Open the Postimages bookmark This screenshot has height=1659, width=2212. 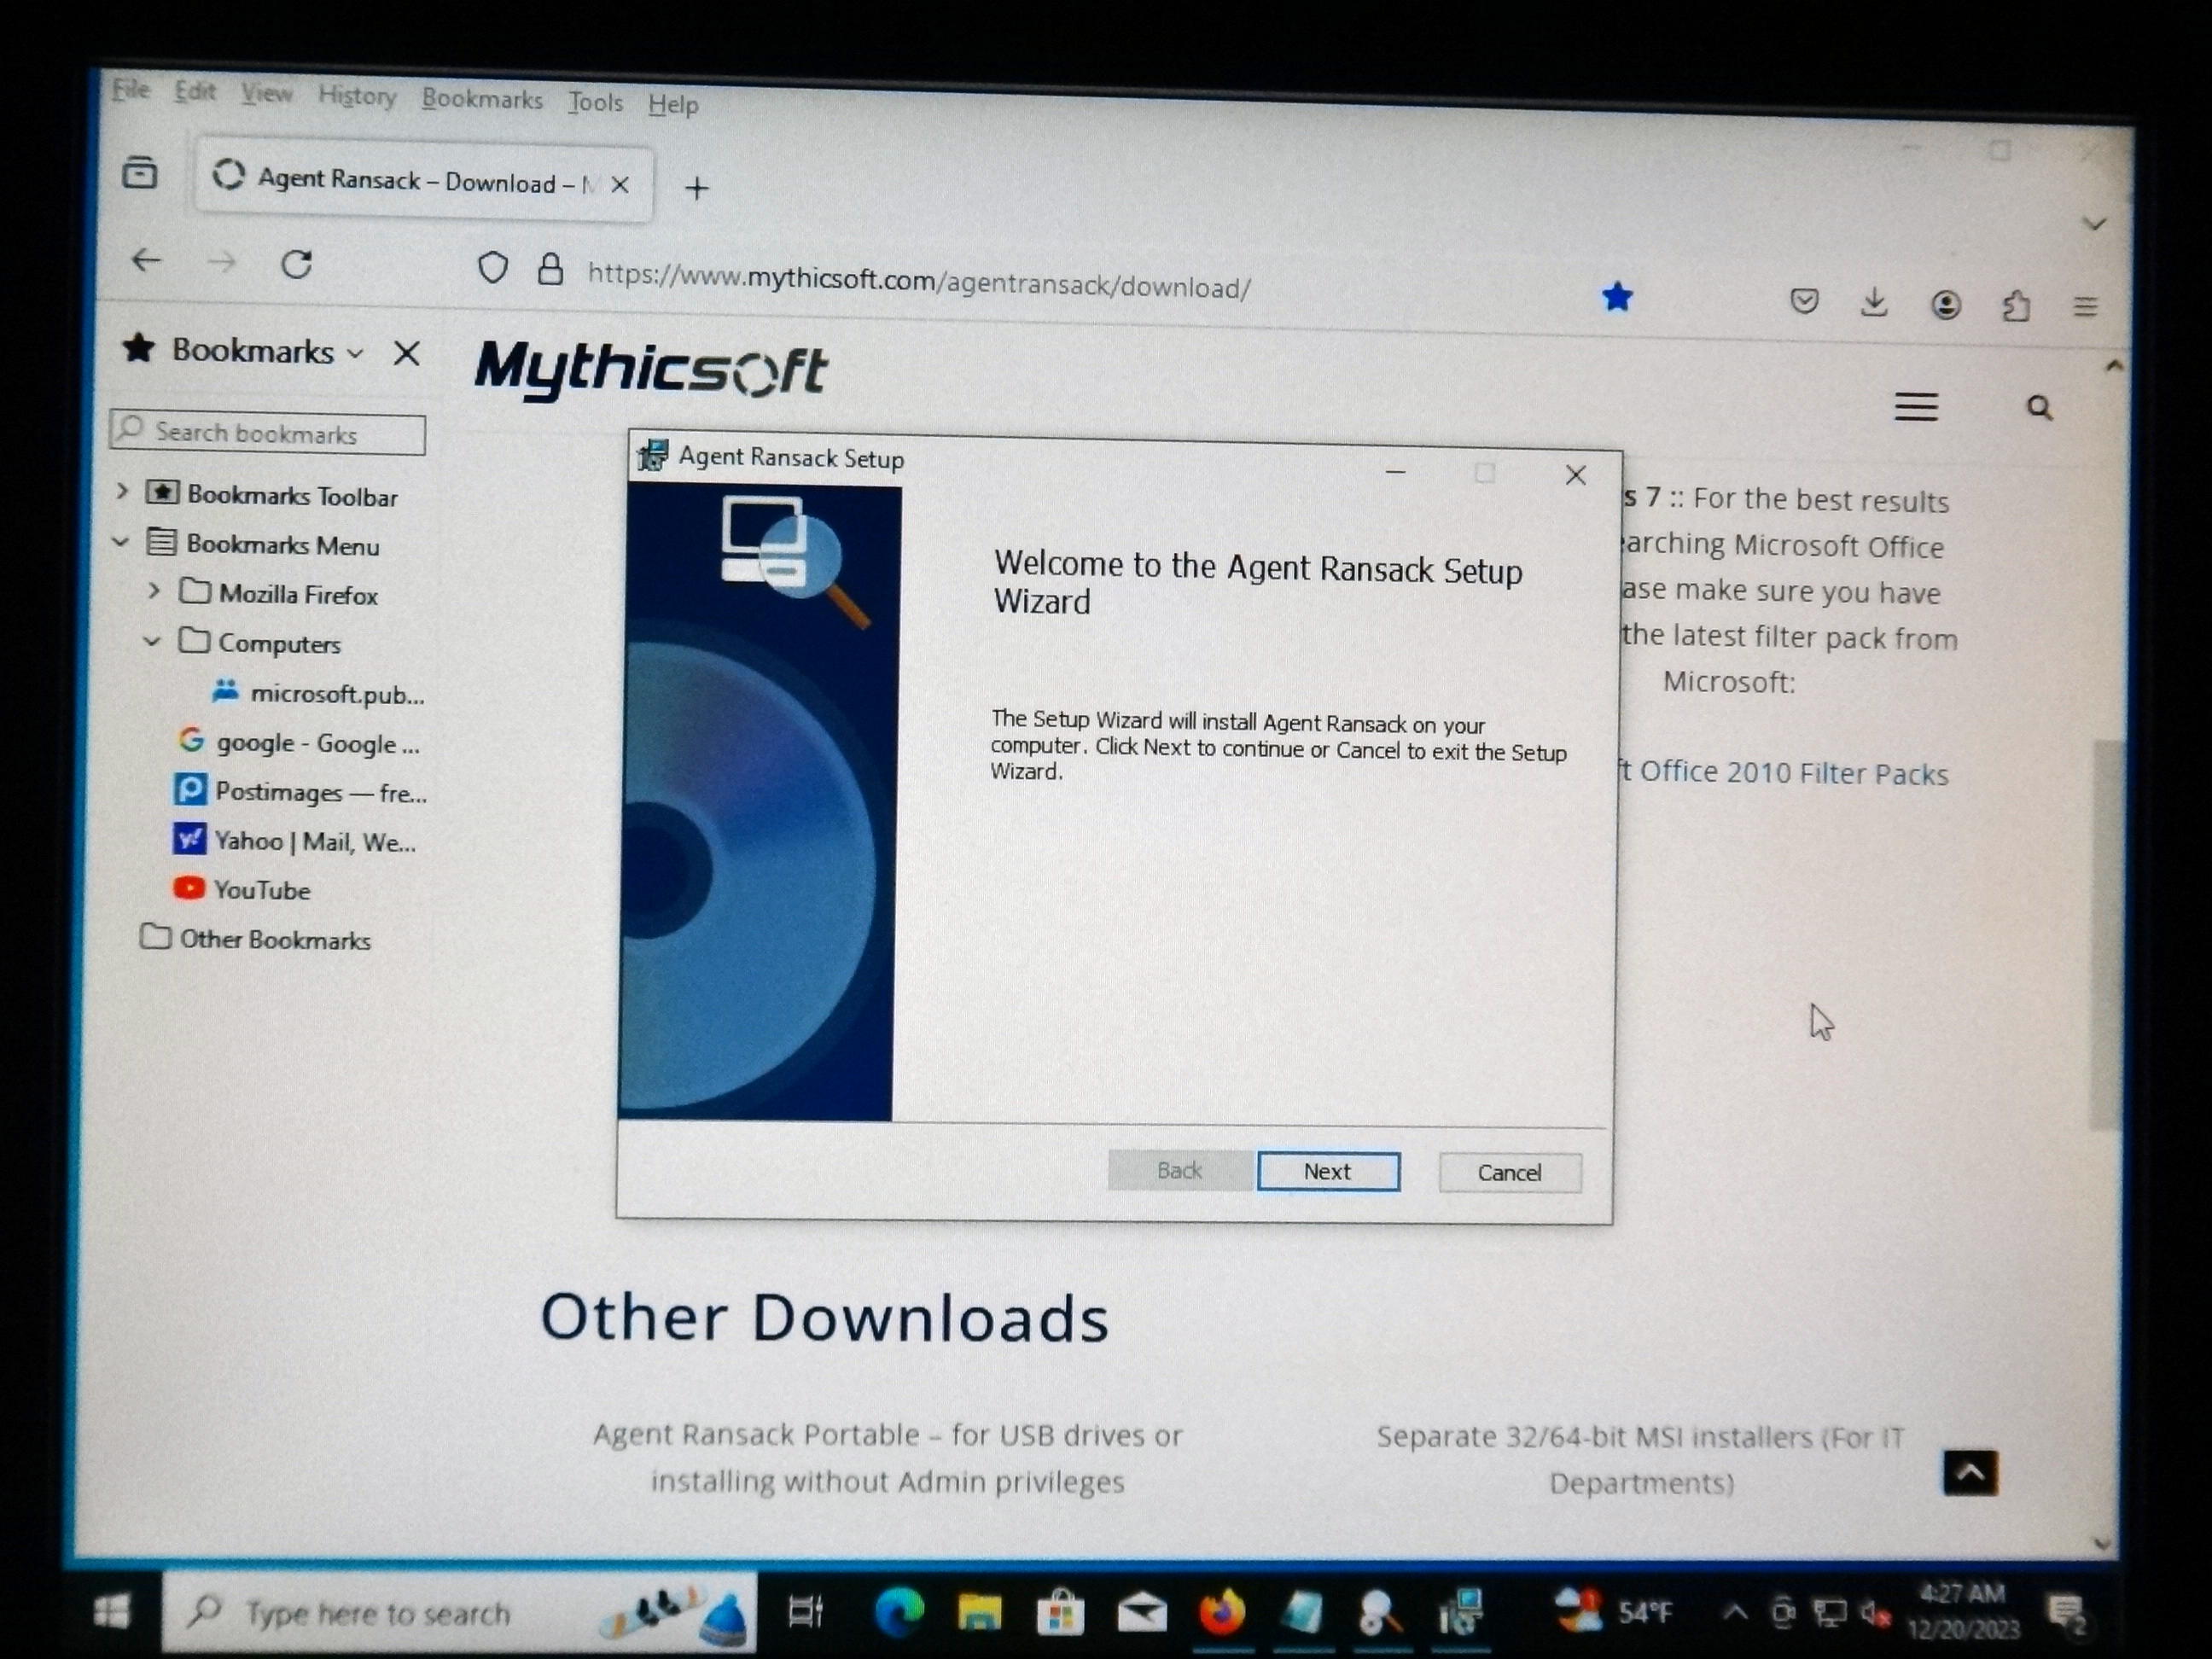click(x=300, y=791)
